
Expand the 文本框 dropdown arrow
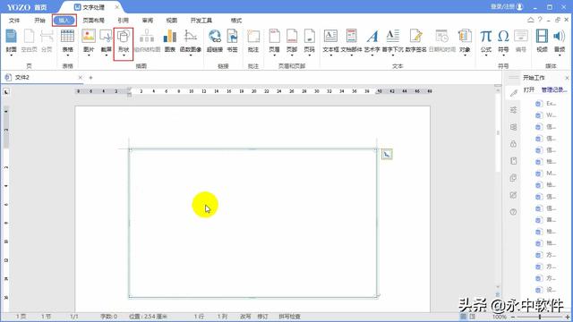tap(330, 55)
